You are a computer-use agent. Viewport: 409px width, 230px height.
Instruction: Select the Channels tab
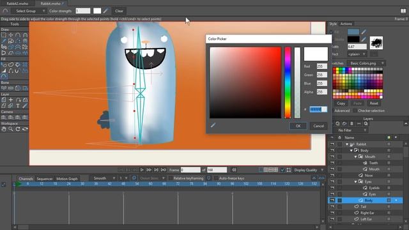(x=26, y=179)
